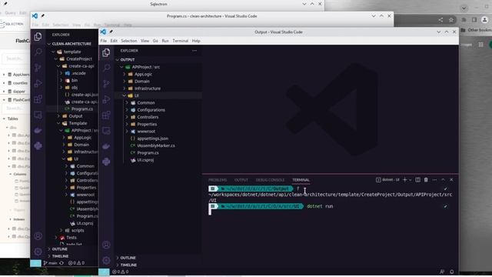
Task: Open Search icon in clean-architecture window
Action: click(x=38, y=52)
